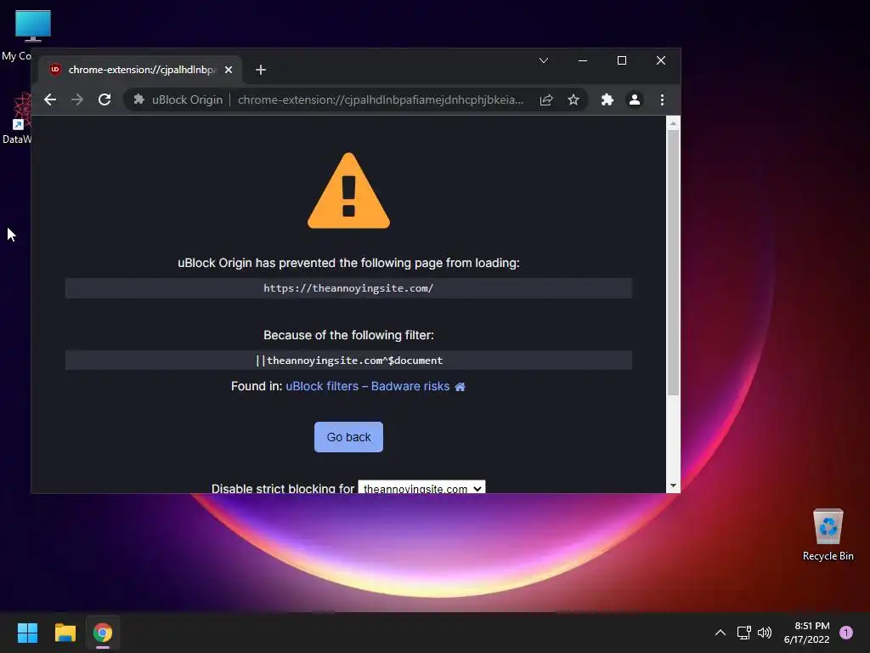Open a new tab with the plus button
870x653 pixels.
click(261, 70)
